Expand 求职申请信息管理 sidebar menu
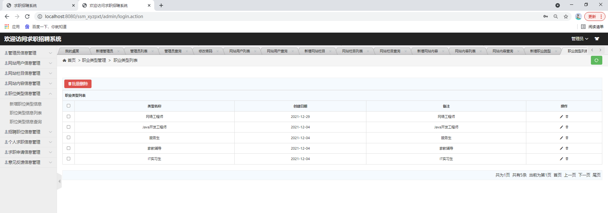The height and width of the screenshot is (213, 608). tap(28, 152)
